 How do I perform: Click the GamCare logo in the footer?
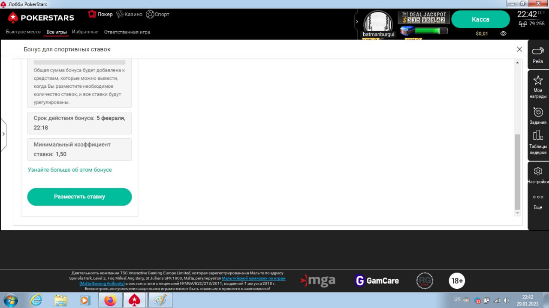(x=377, y=281)
